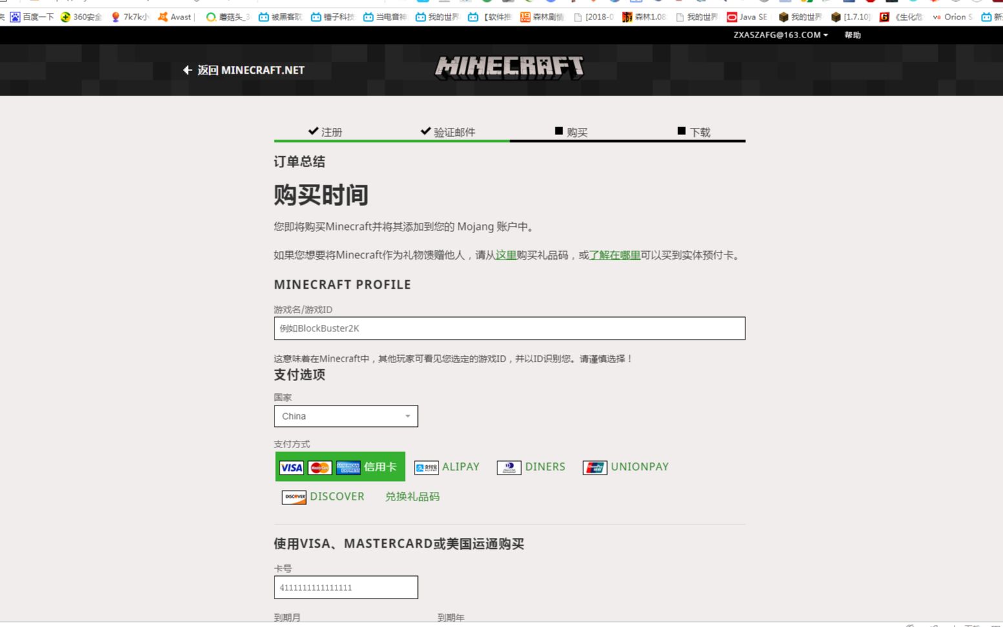Click the MINECRAFT PROFILE heading text
The width and height of the screenshot is (1003, 627).
pos(342,284)
